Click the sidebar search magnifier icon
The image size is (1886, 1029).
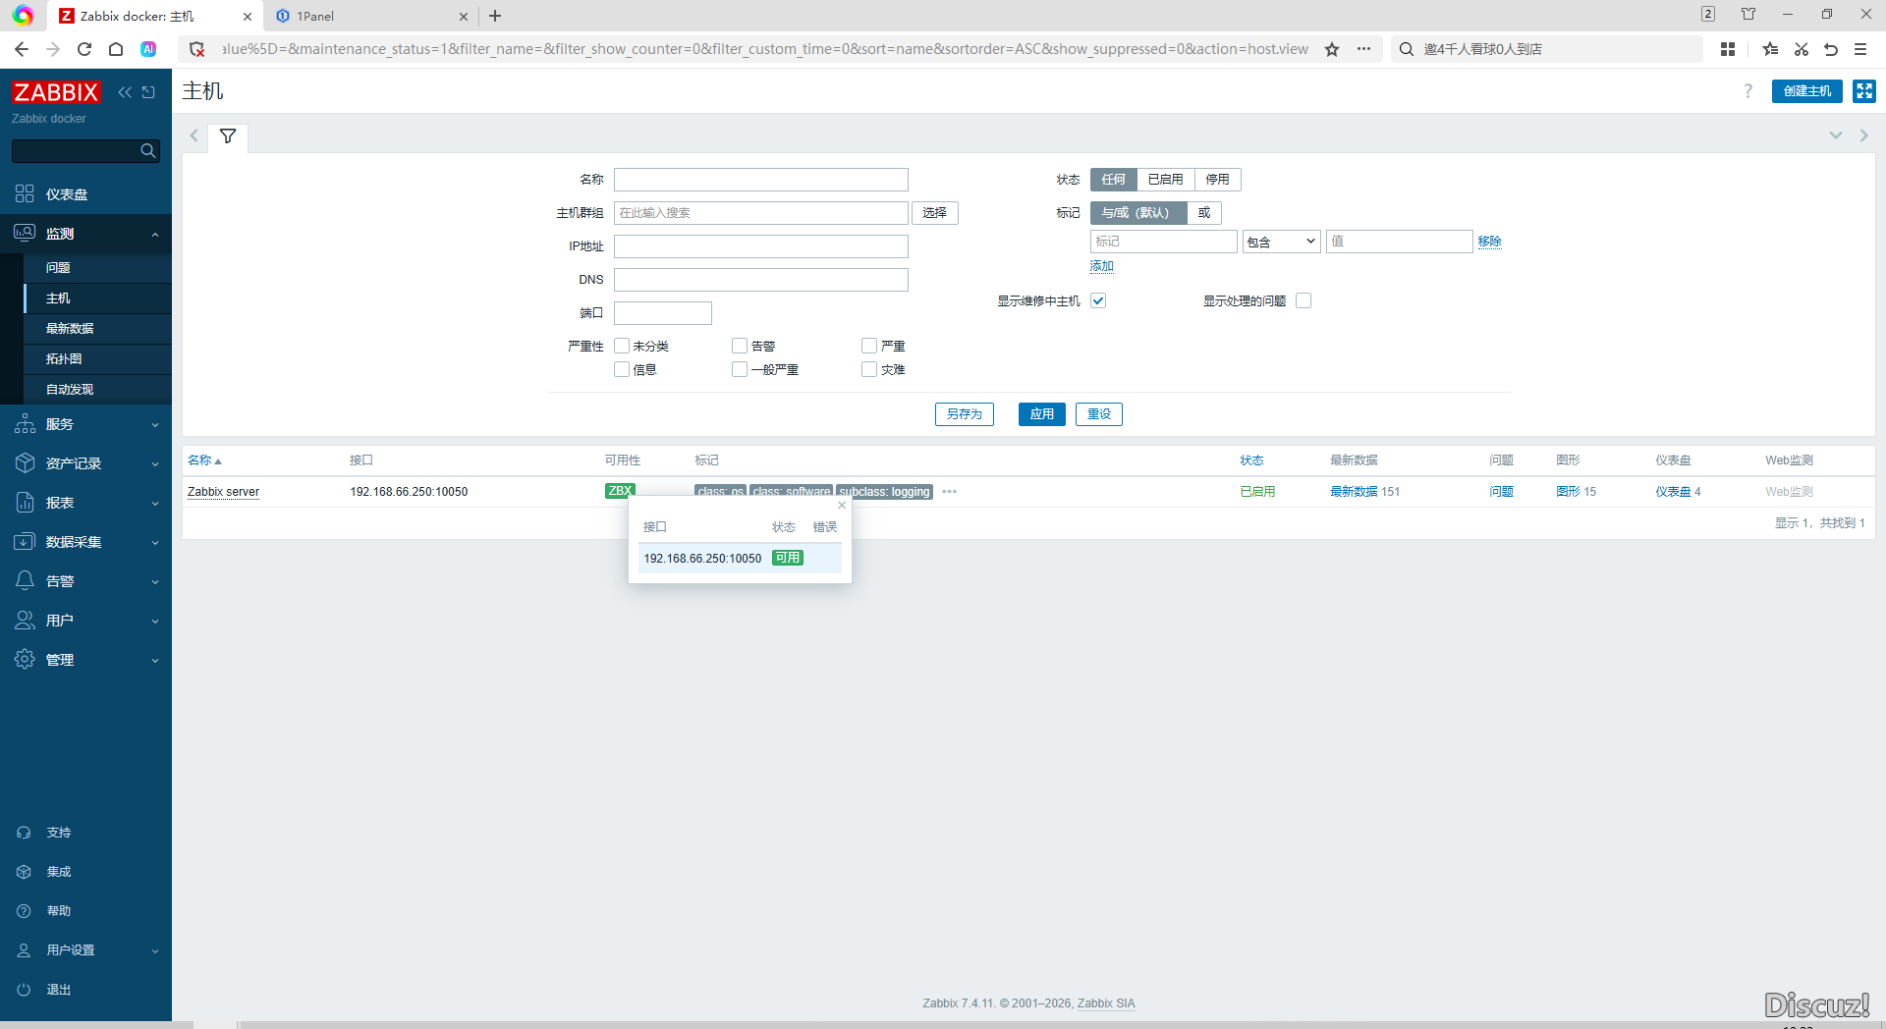(148, 151)
